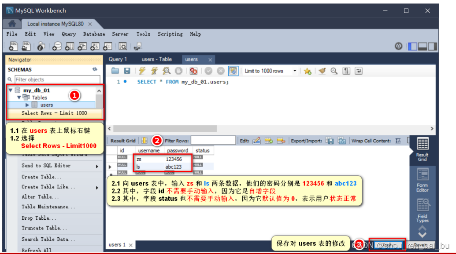Toggle word wrapping icon in editor
Viewport: 456px width, 254px height.
point(359,71)
